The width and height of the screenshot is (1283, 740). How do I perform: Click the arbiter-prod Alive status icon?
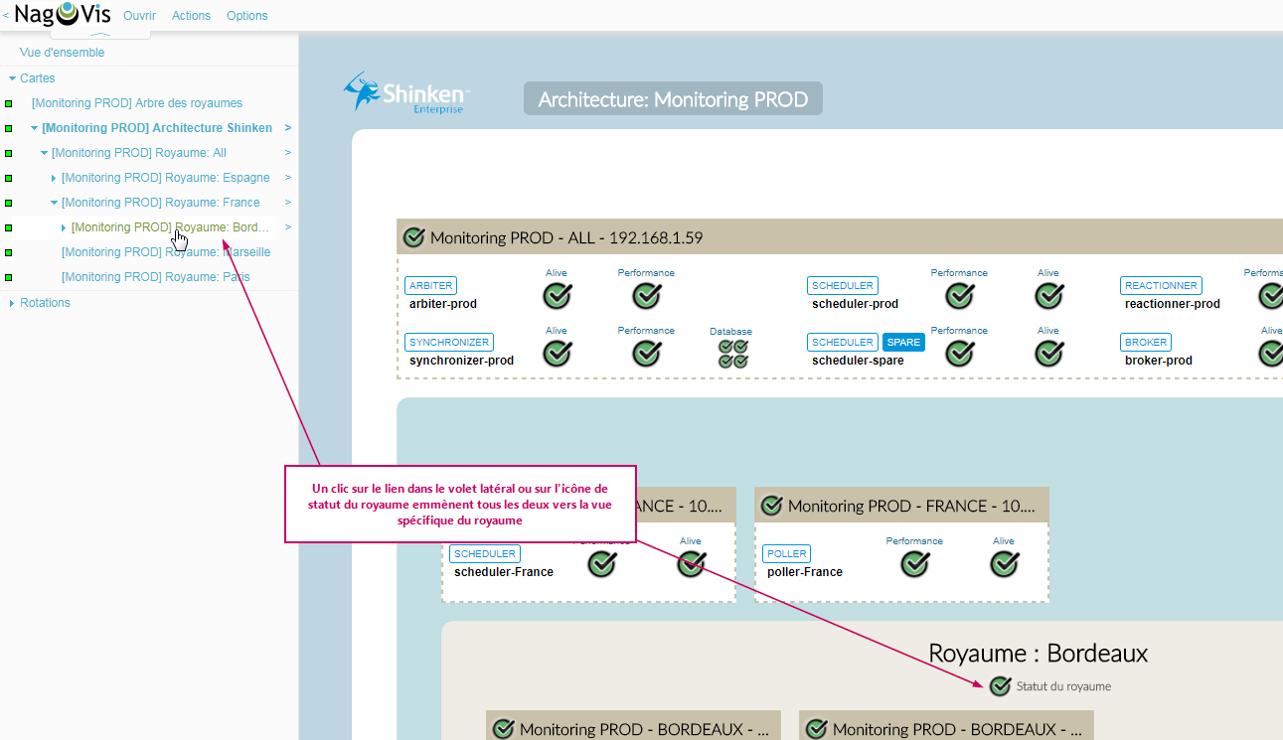coord(557,296)
